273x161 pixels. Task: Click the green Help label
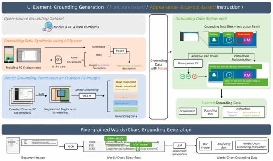click(228, 34)
